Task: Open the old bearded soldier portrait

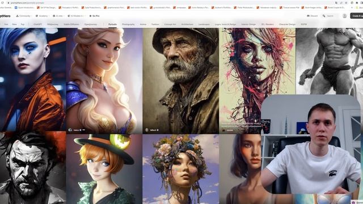Action: (x=180, y=80)
